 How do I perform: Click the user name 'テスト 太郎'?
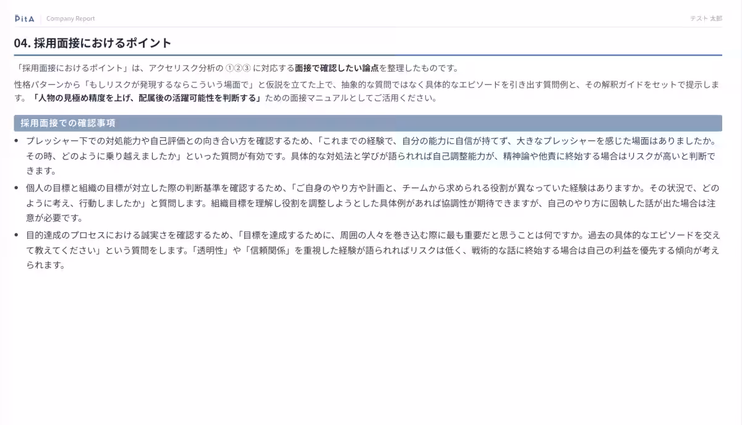pyautogui.click(x=706, y=19)
